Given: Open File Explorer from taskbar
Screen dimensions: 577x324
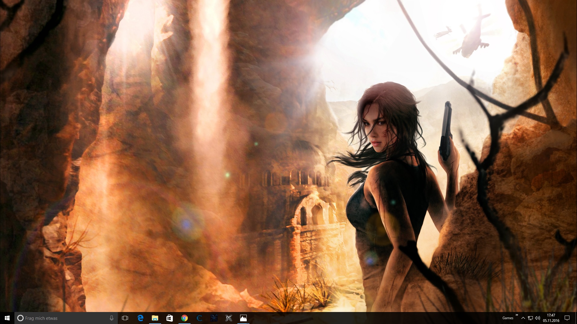Looking at the screenshot, I should (x=155, y=318).
